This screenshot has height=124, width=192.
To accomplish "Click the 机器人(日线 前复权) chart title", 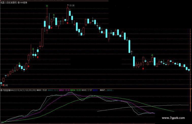I will pyautogui.click(x=9, y=3).
